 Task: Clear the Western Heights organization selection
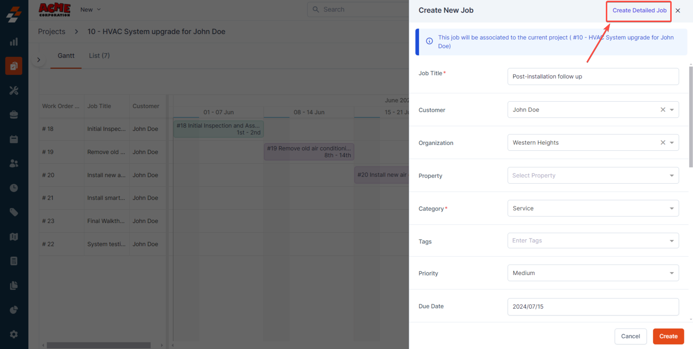pos(663,143)
